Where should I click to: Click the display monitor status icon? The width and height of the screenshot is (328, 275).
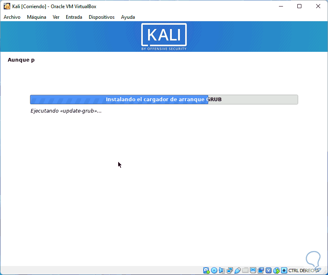pos(253,271)
